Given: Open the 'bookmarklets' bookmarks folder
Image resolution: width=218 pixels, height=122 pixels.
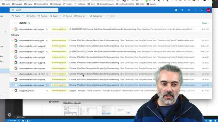Looking at the screenshot, I should tap(41, 4).
